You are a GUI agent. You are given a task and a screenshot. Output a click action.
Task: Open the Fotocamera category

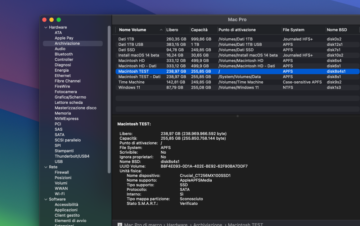click(x=66, y=92)
